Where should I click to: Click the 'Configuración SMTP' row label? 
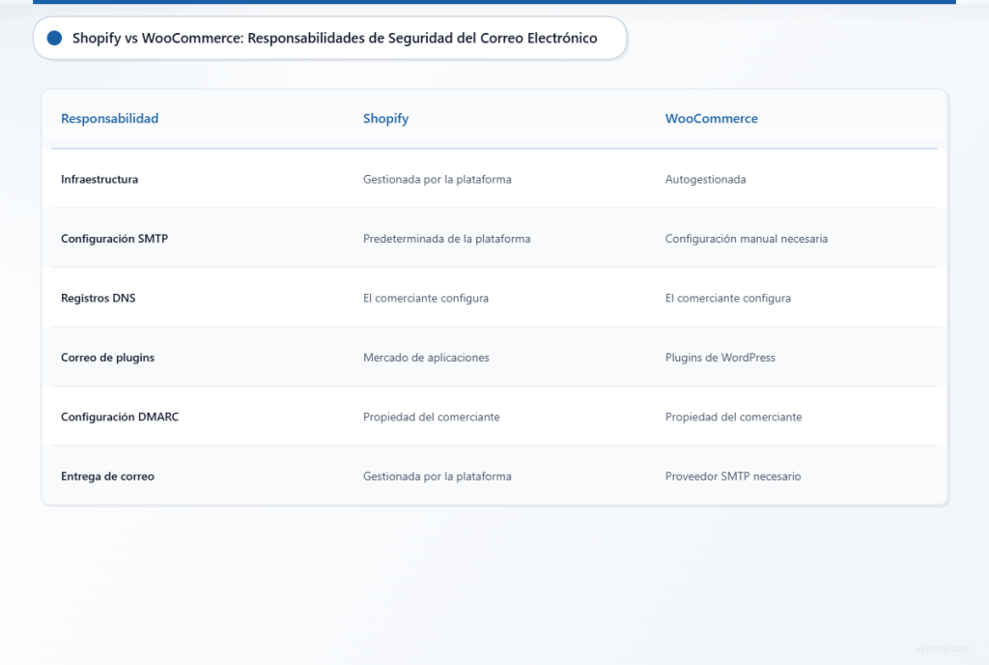tap(115, 239)
